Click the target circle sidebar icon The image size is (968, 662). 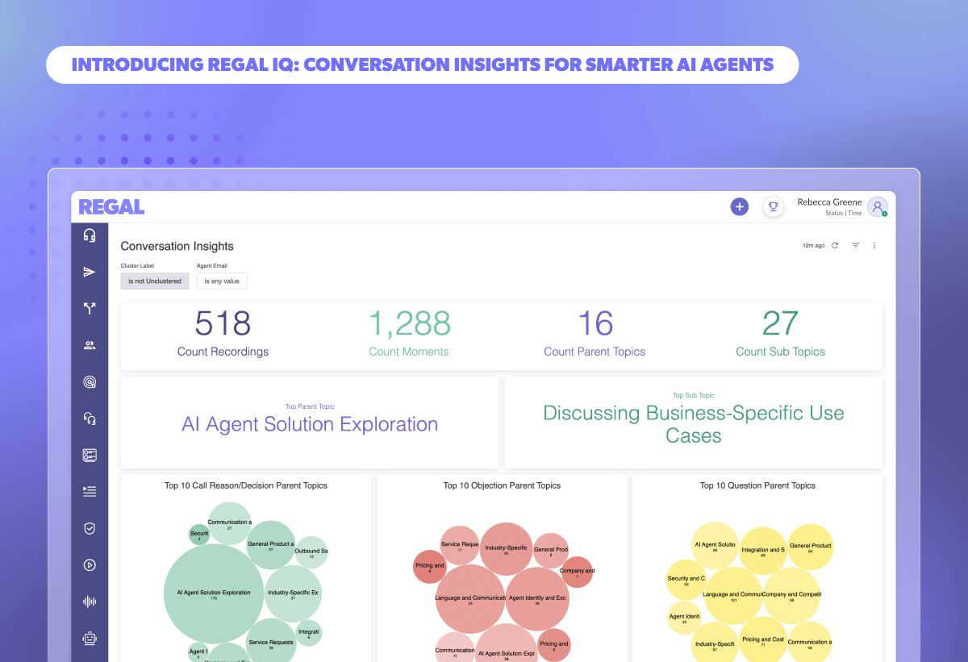(x=90, y=382)
